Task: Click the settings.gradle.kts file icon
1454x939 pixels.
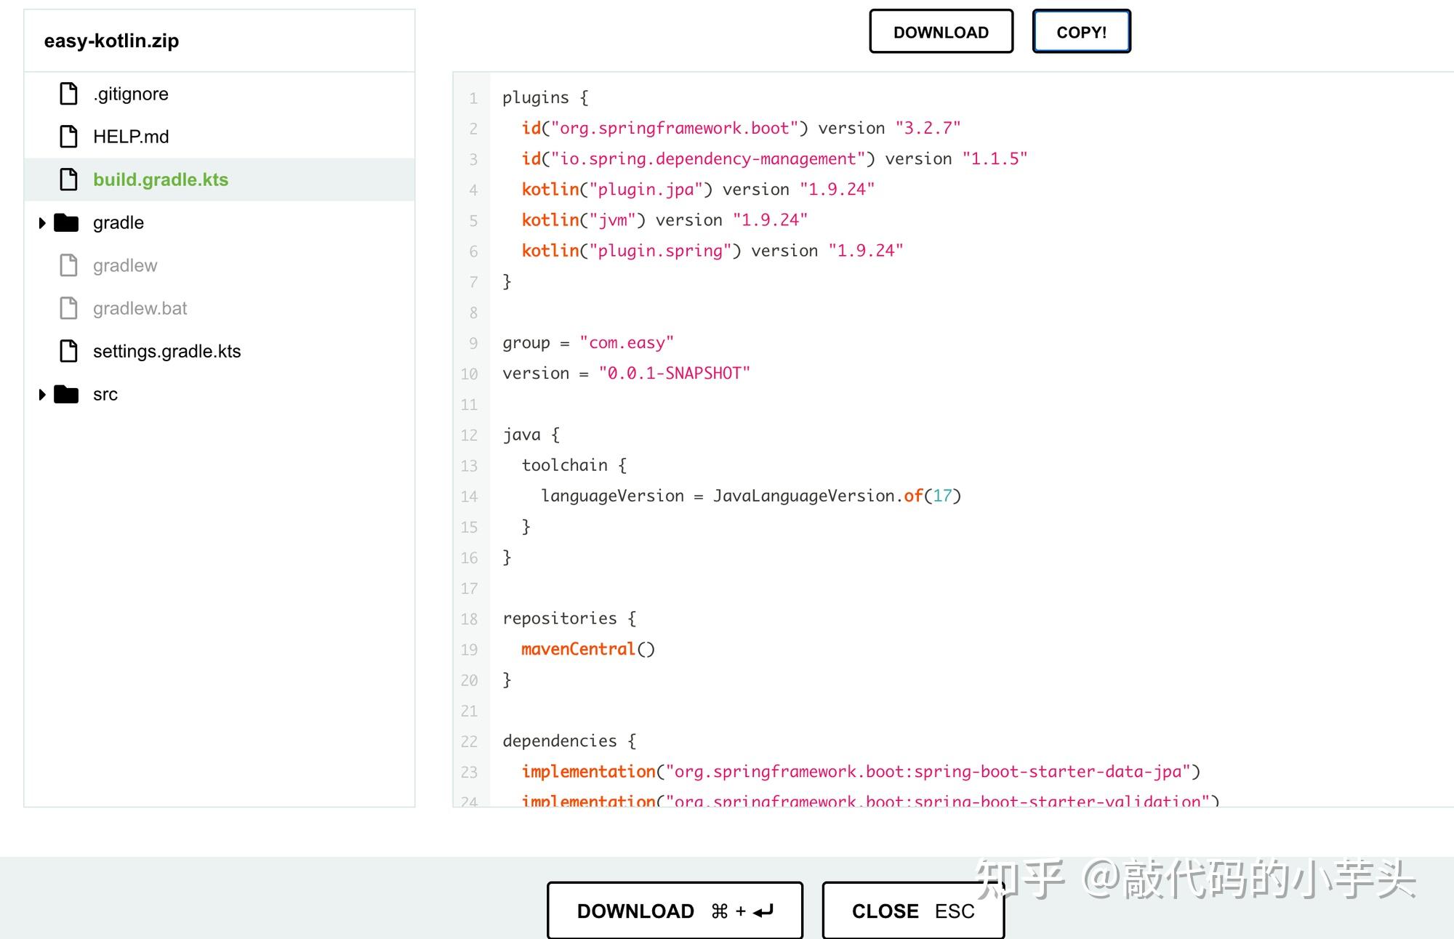Action: (68, 351)
